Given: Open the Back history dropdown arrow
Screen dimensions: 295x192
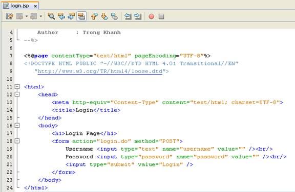Looking at the screenshot, I should (27, 16).
